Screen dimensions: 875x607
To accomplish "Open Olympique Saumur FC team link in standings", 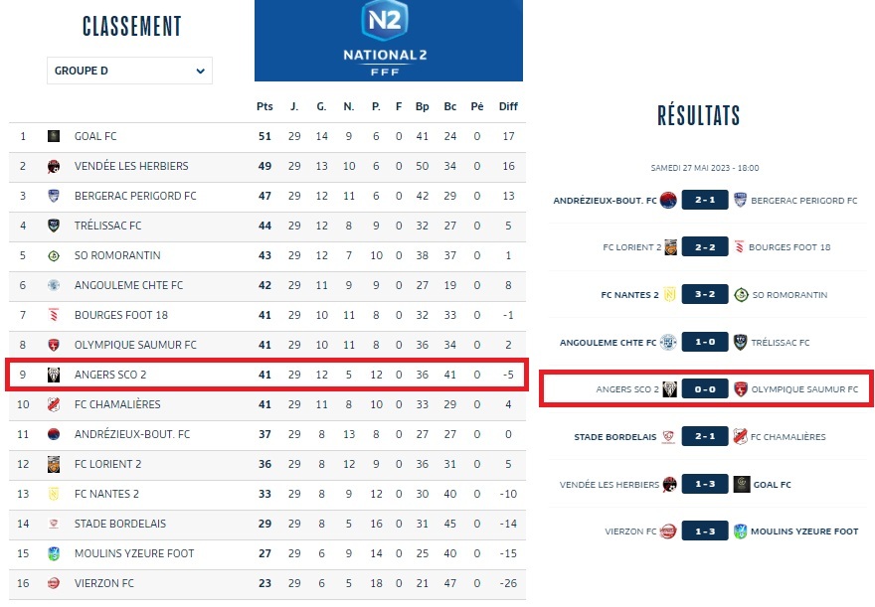I will [135, 345].
